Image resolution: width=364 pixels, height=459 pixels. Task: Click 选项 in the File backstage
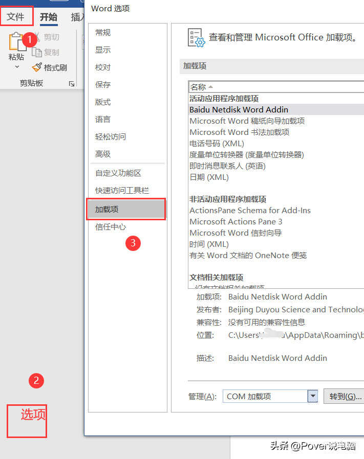(x=33, y=415)
